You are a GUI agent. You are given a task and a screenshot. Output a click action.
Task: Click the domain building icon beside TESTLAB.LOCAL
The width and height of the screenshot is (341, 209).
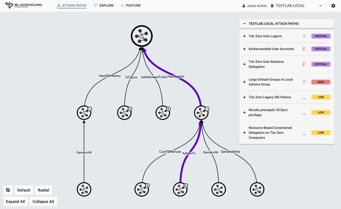272,6
